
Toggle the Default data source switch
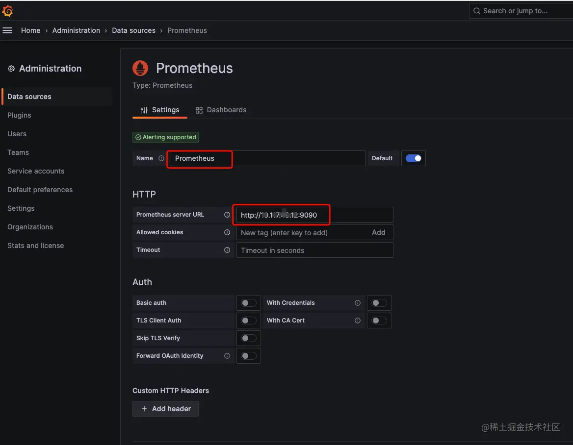[x=413, y=158]
